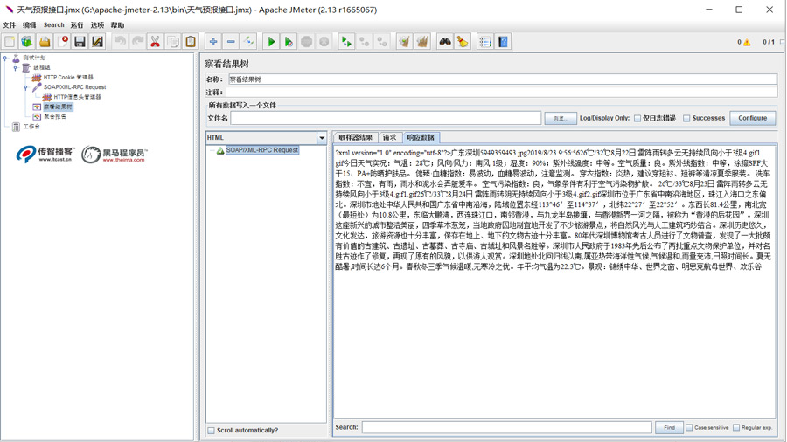Click the Cut scissors icon
787x442 pixels.
coord(155,42)
